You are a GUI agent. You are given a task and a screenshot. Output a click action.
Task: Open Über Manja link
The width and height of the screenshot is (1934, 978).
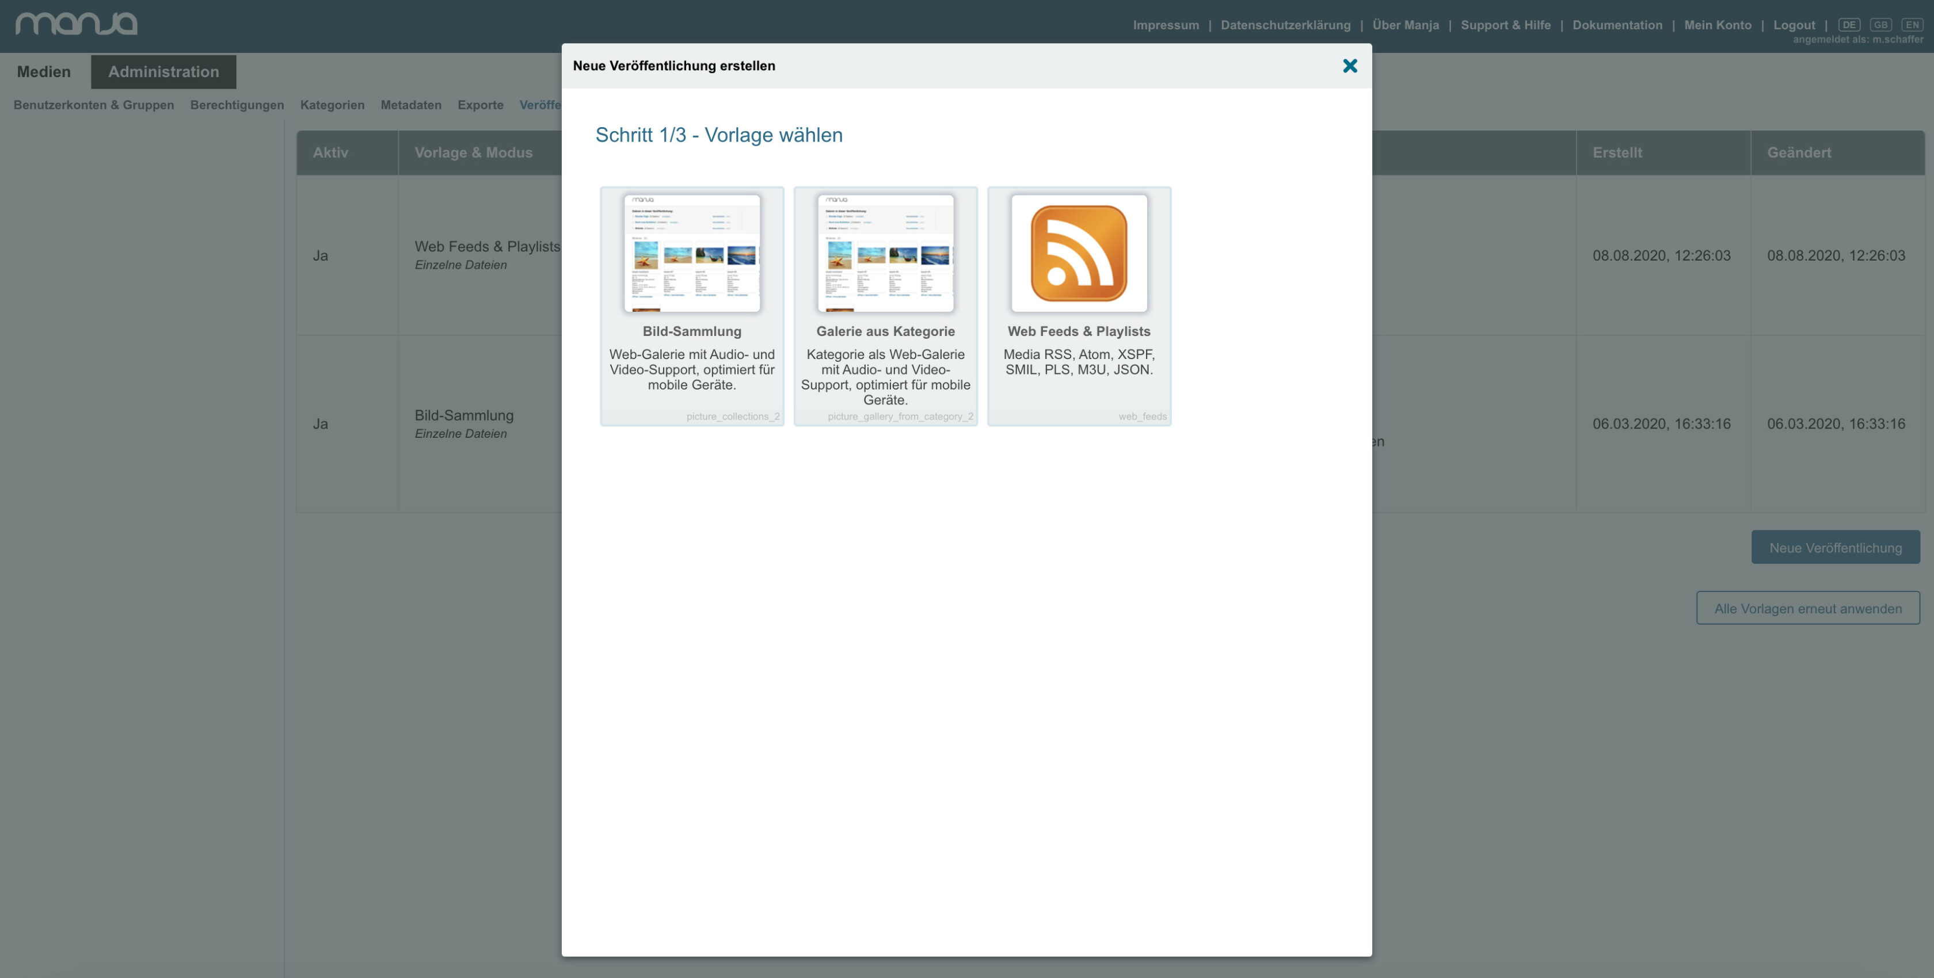pyautogui.click(x=1406, y=25)
